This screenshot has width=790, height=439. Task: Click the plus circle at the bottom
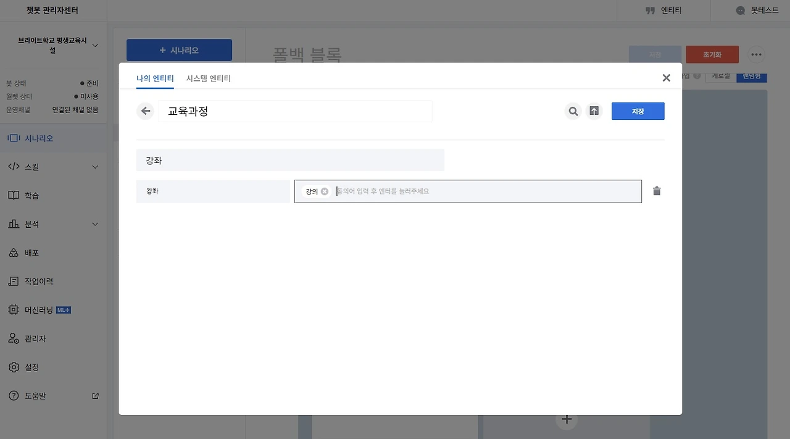pyautogui.click(x=567, y=419)
